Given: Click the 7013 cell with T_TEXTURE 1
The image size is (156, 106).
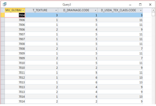Looking at the screenshot, I should coord(15,82).
